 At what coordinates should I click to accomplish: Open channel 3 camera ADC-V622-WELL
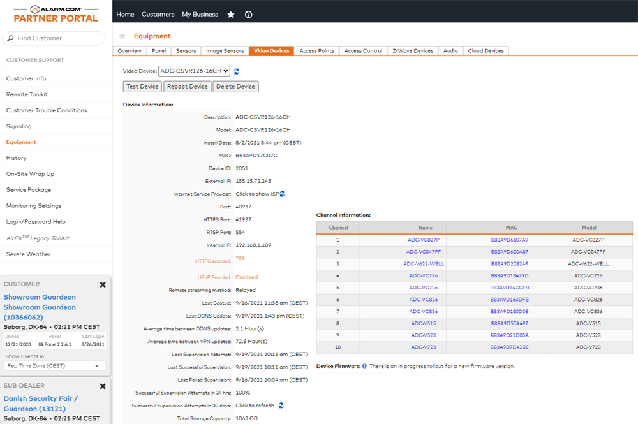424,264
